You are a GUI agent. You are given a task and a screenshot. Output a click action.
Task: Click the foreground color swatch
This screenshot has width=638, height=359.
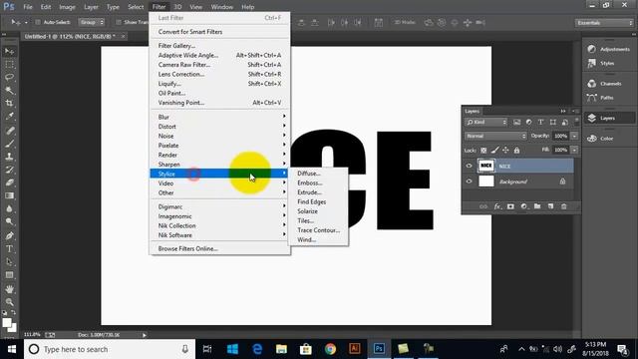[x=6, y=323]
